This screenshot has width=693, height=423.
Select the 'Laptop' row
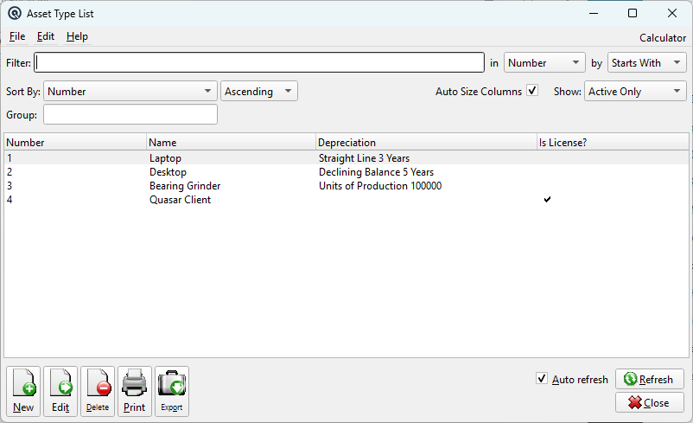[346, 158]
